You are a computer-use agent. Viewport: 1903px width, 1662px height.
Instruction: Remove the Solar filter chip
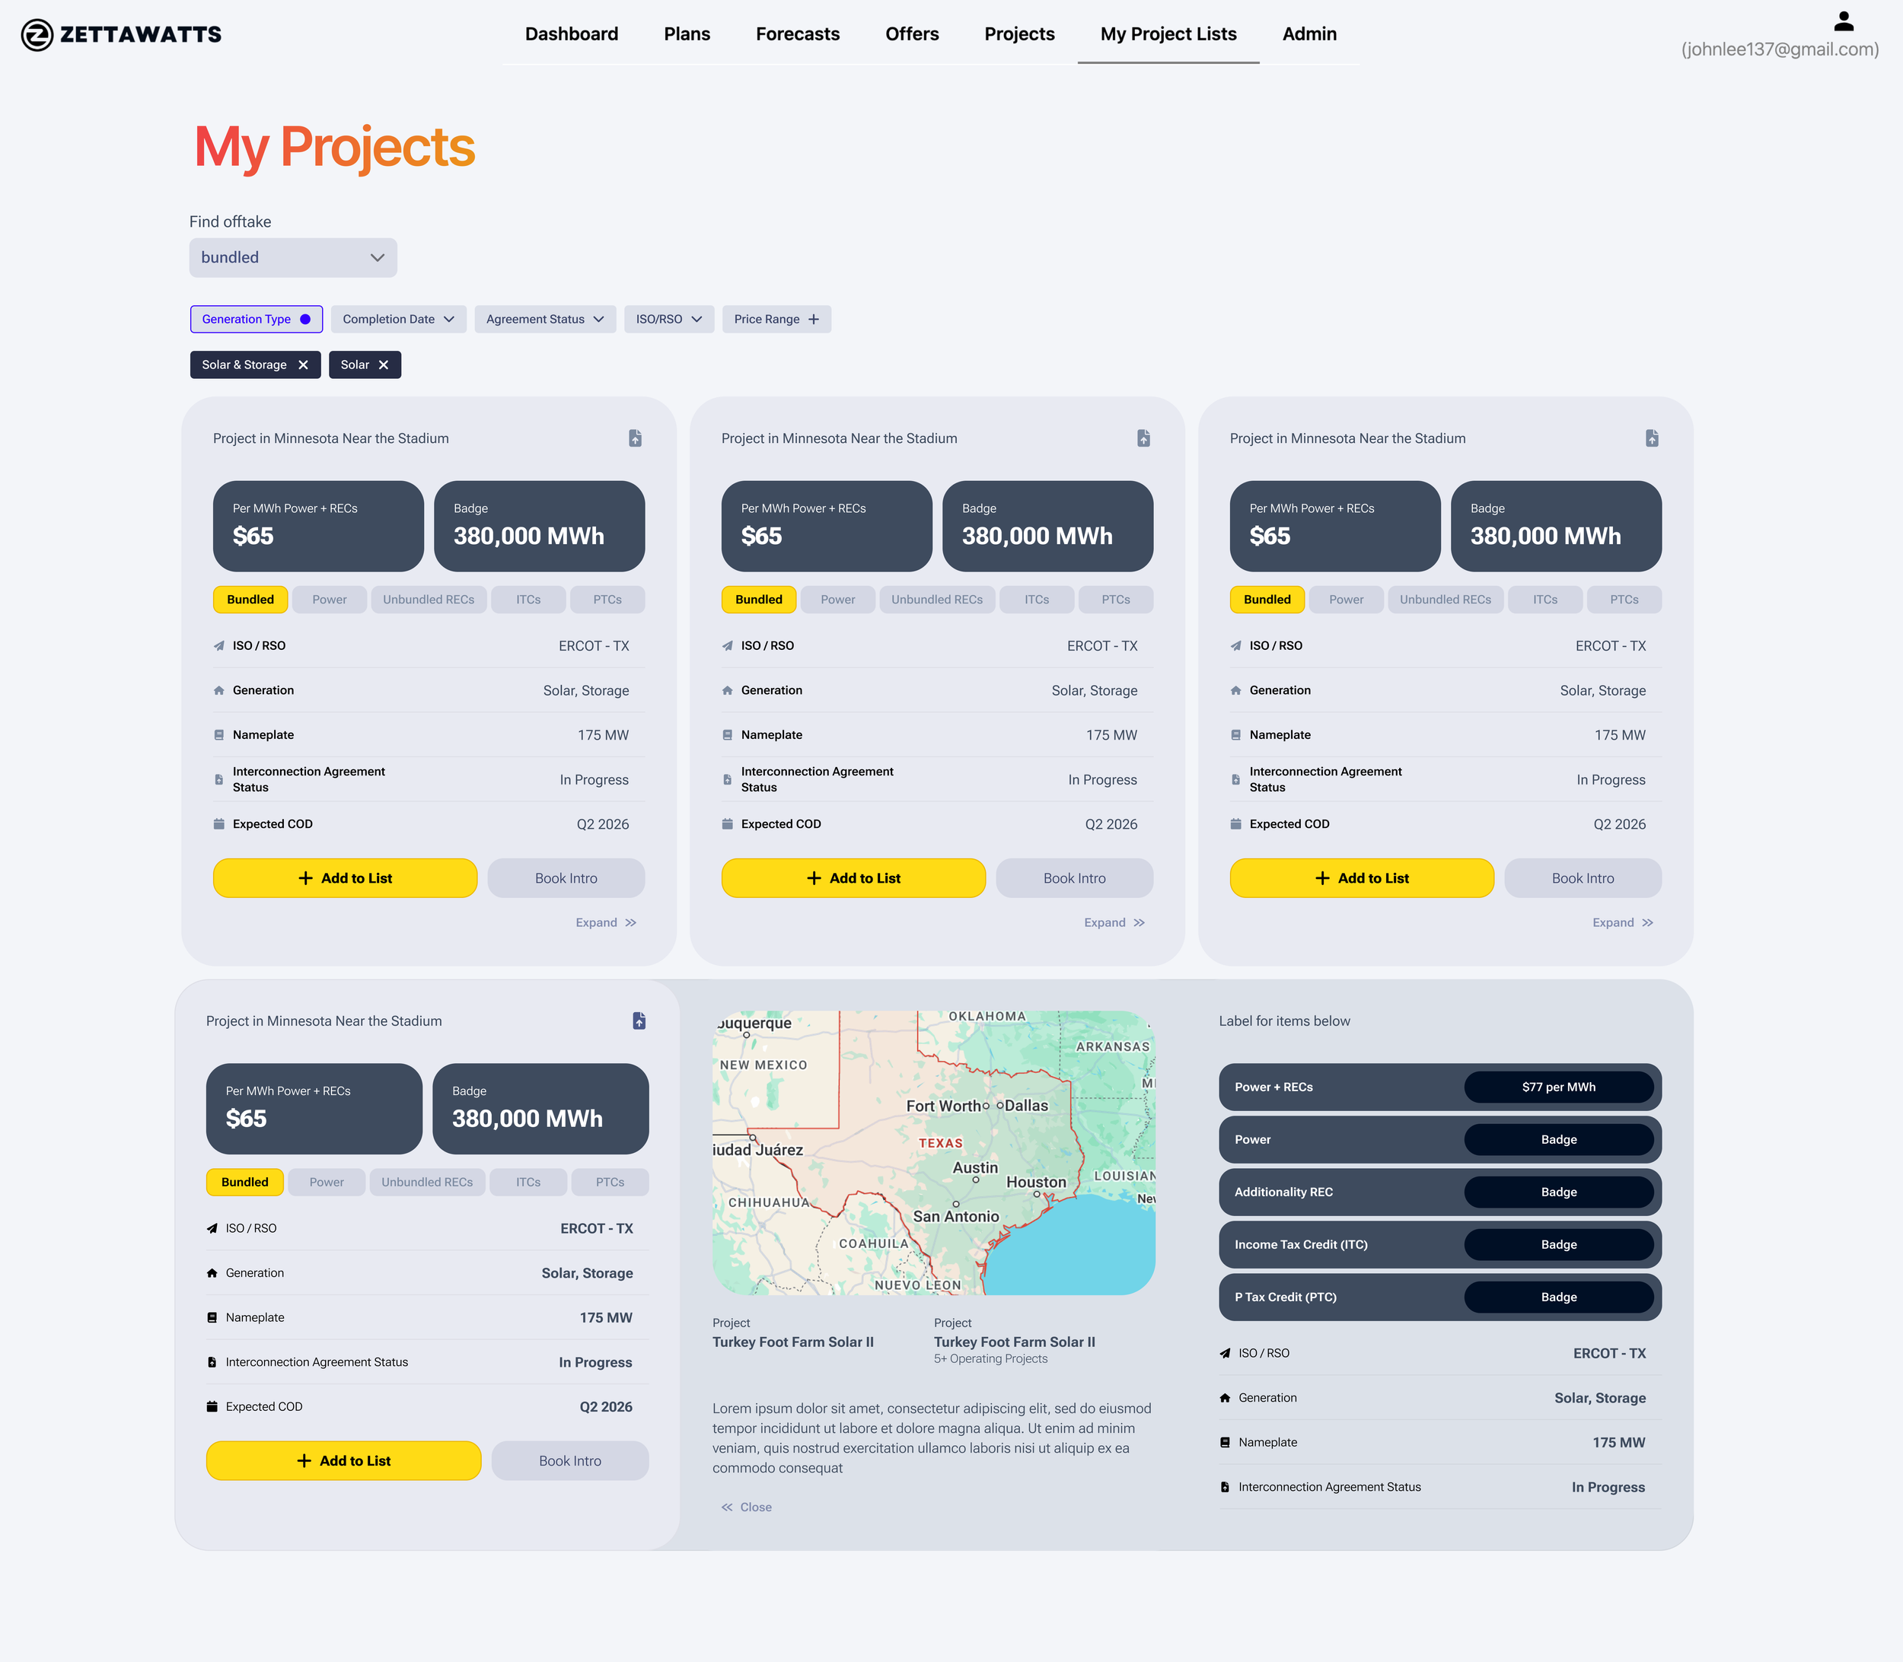[383, 365]
